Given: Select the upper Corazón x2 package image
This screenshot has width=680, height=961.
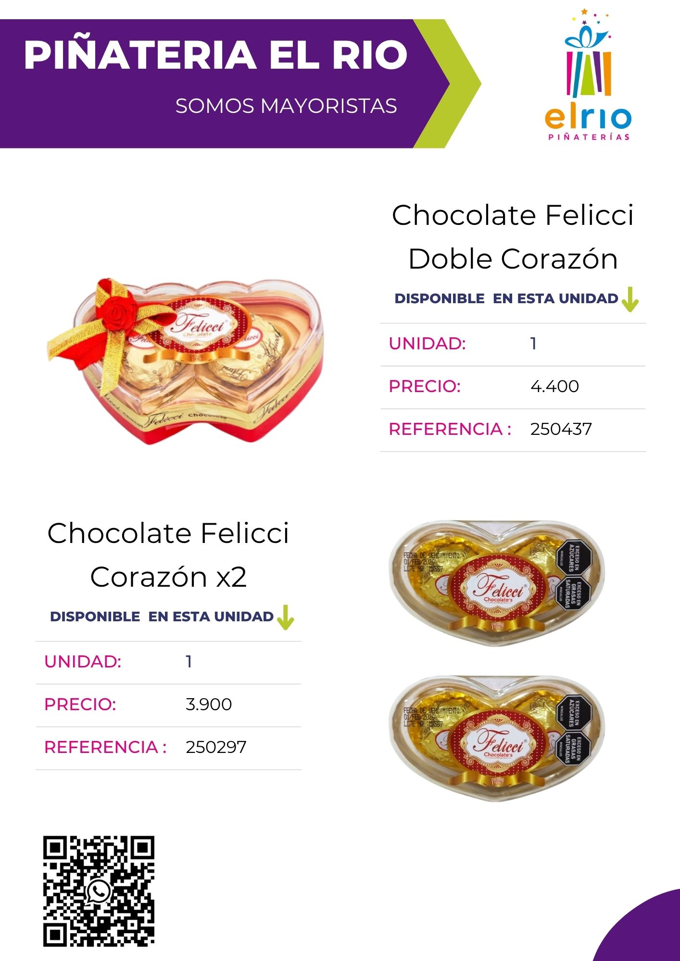Looking at the screenshot, I should pos(497,583).
